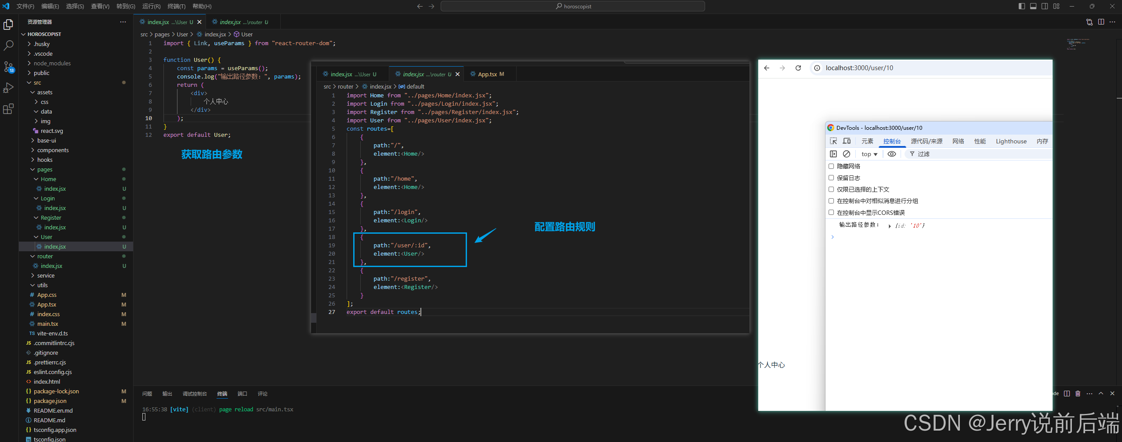
Task: Open package.json in the explorer
Action: point(50,401)
